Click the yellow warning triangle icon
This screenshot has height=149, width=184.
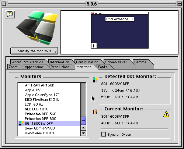click(166, 114)
